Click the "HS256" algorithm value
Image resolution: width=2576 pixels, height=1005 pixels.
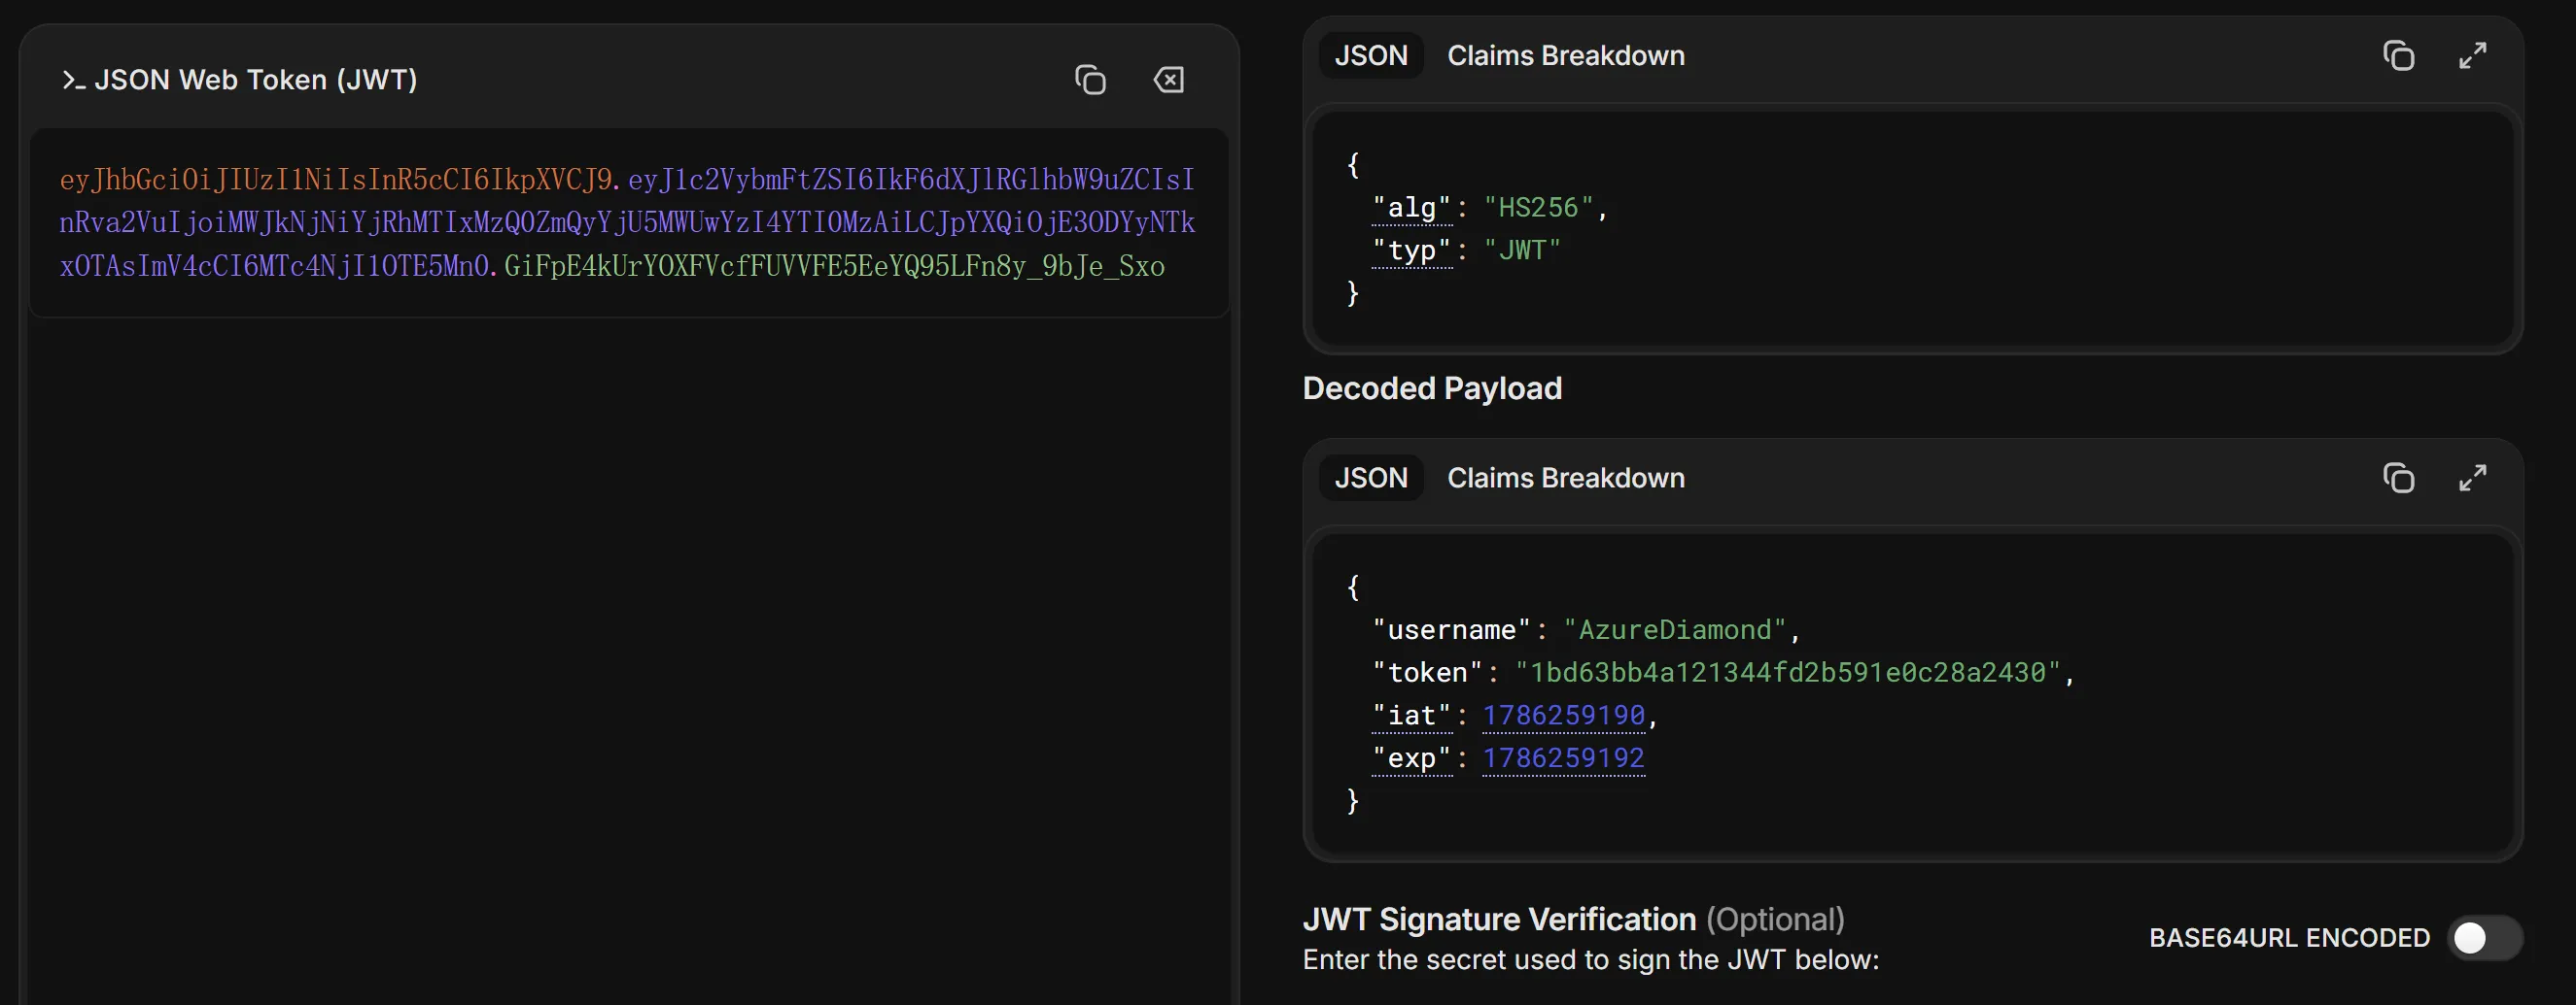point(1538,208)
